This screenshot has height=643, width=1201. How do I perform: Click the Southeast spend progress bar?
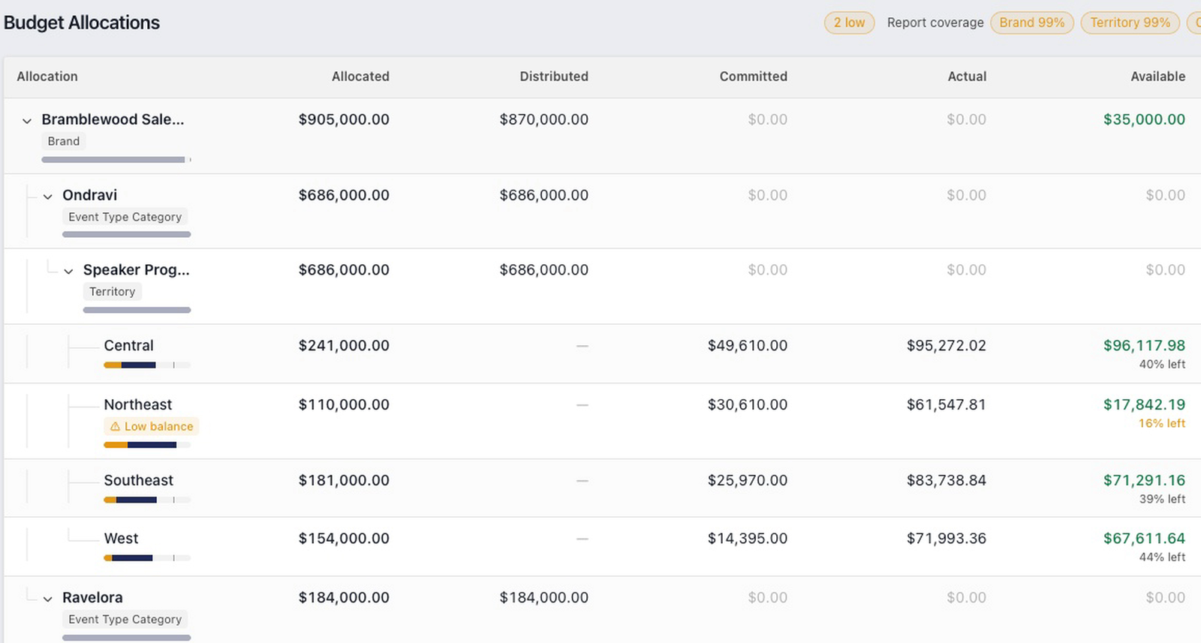[147, 500]
